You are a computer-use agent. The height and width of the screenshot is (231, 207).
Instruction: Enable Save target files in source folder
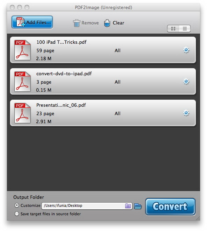(x=17, y=213)
